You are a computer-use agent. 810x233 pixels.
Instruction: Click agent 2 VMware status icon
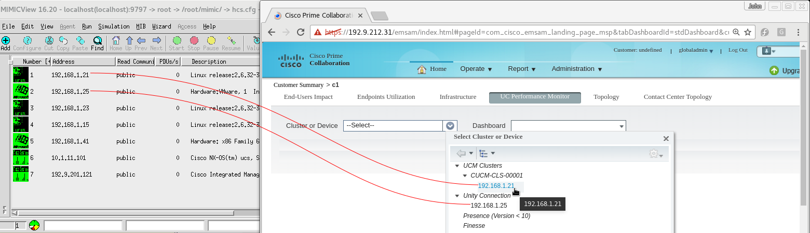coord(21,91)
